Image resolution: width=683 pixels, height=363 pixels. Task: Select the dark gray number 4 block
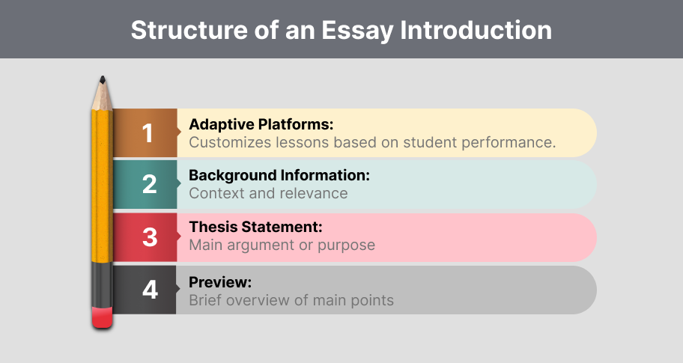pyautogui.click(x=145, y=290)
